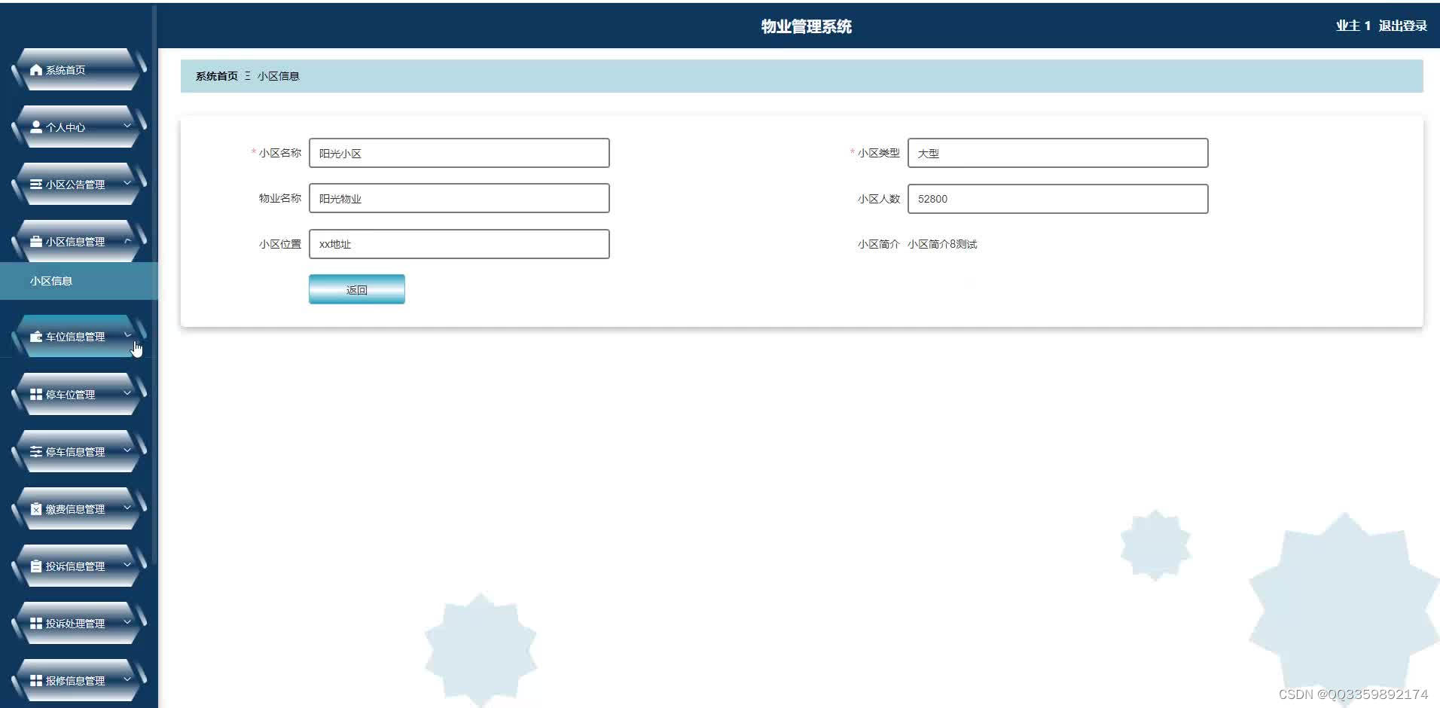The width and height of the screenshot is (1440, 708).
Task: Open the 车位信息管理 sidebar menu
Action: (79, 337)
